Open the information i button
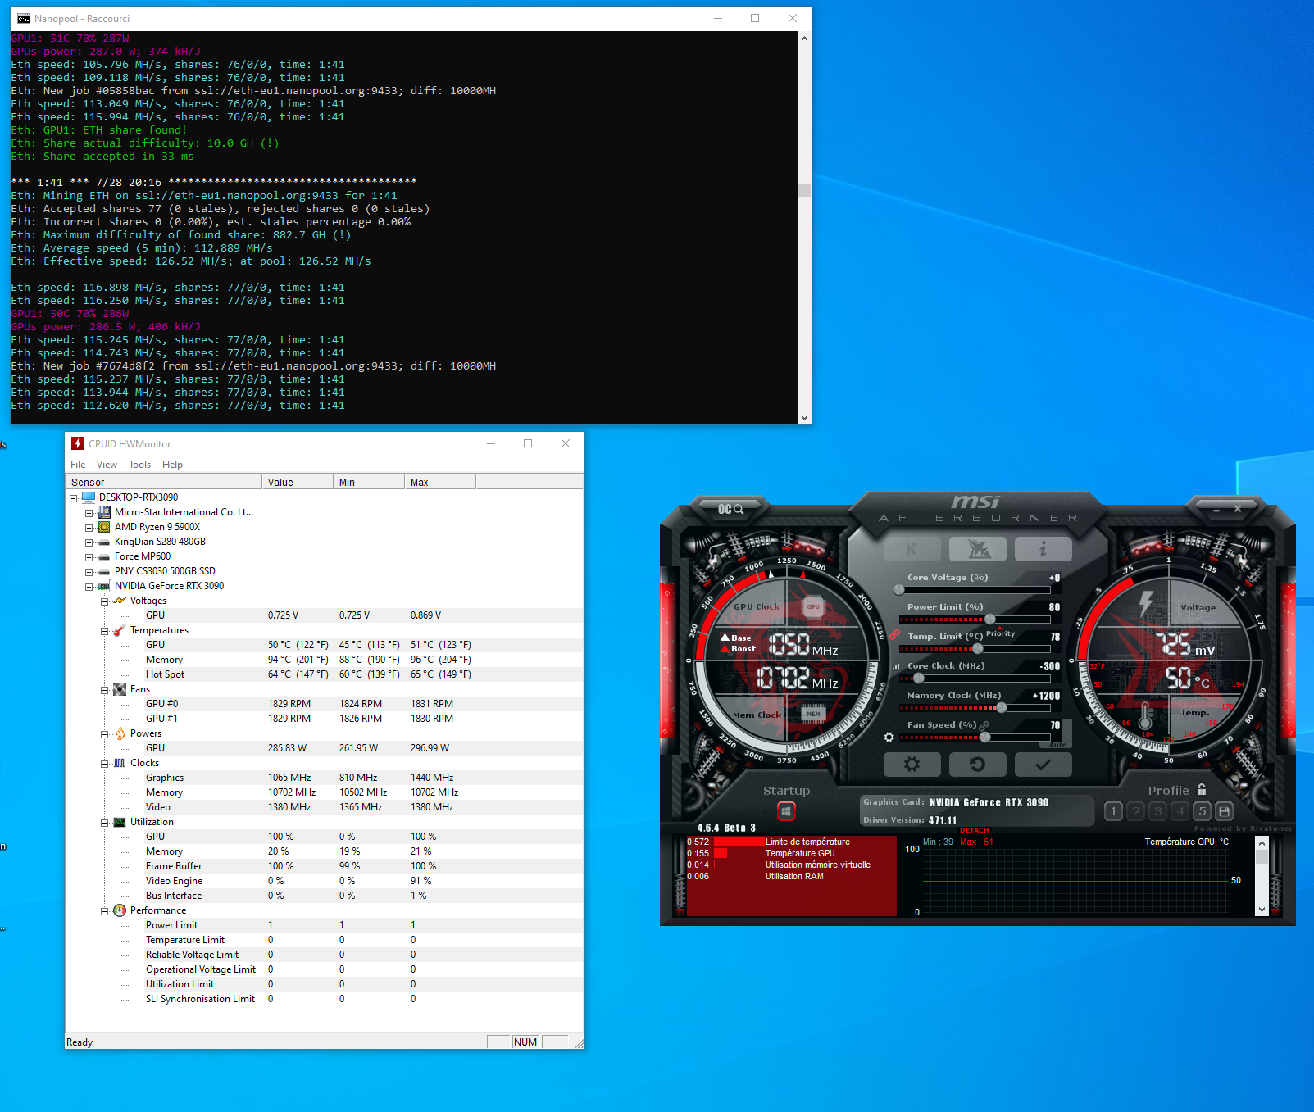The width and height of the screenshot is (1314, 1112). point(1043,549)
